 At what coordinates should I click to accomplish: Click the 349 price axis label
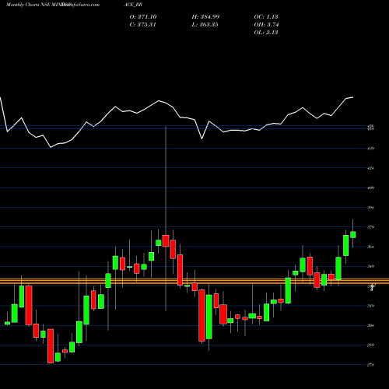point(370,266)
